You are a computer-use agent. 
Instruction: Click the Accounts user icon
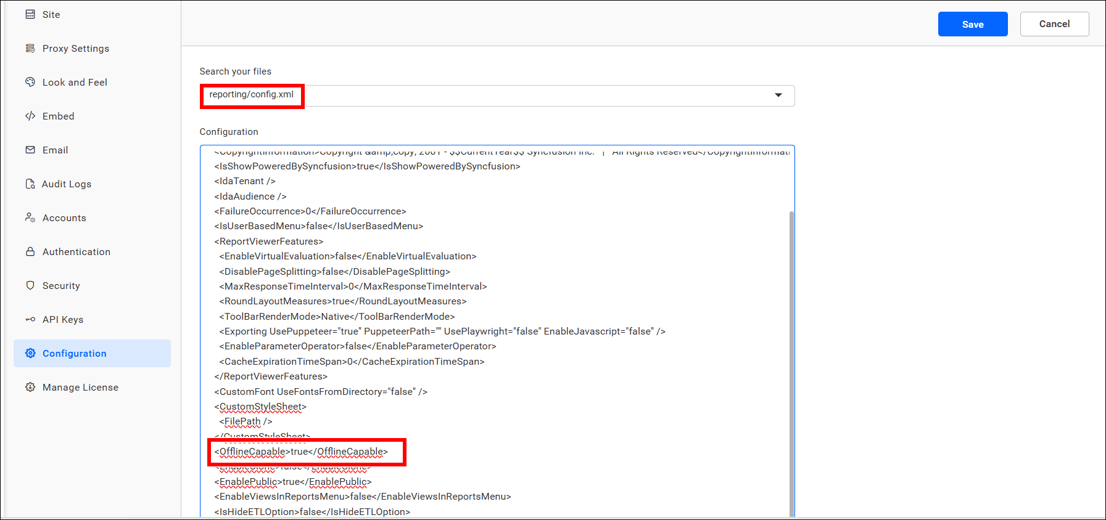click(30, 217)
